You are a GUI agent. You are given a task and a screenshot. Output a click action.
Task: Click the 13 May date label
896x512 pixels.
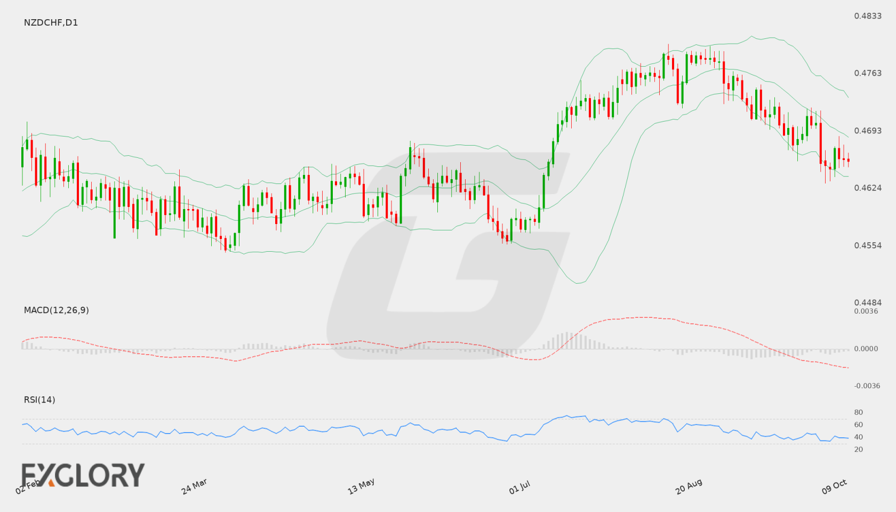point(361,486)
